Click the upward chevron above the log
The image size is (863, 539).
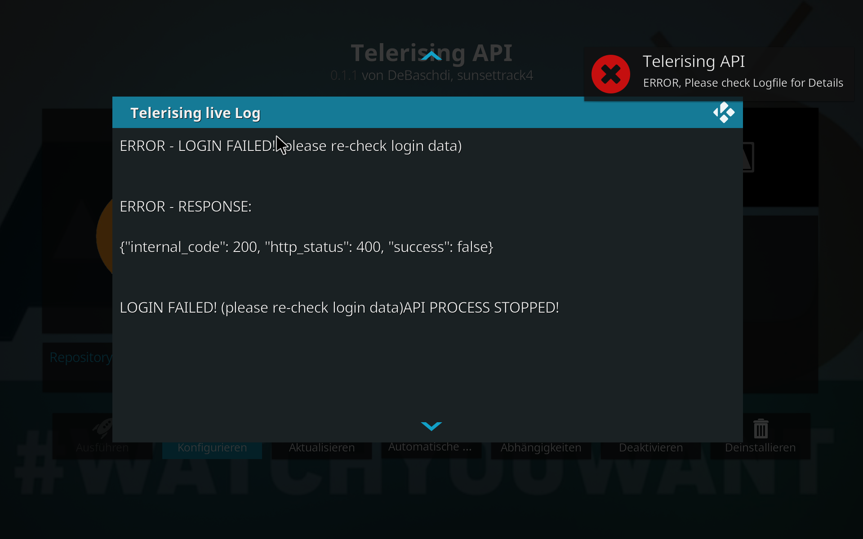coord(431,56)
